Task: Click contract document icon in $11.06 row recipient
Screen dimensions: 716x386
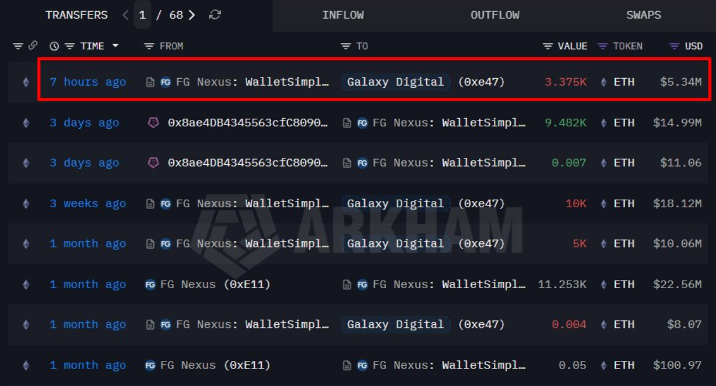Action: pos(348,163)
